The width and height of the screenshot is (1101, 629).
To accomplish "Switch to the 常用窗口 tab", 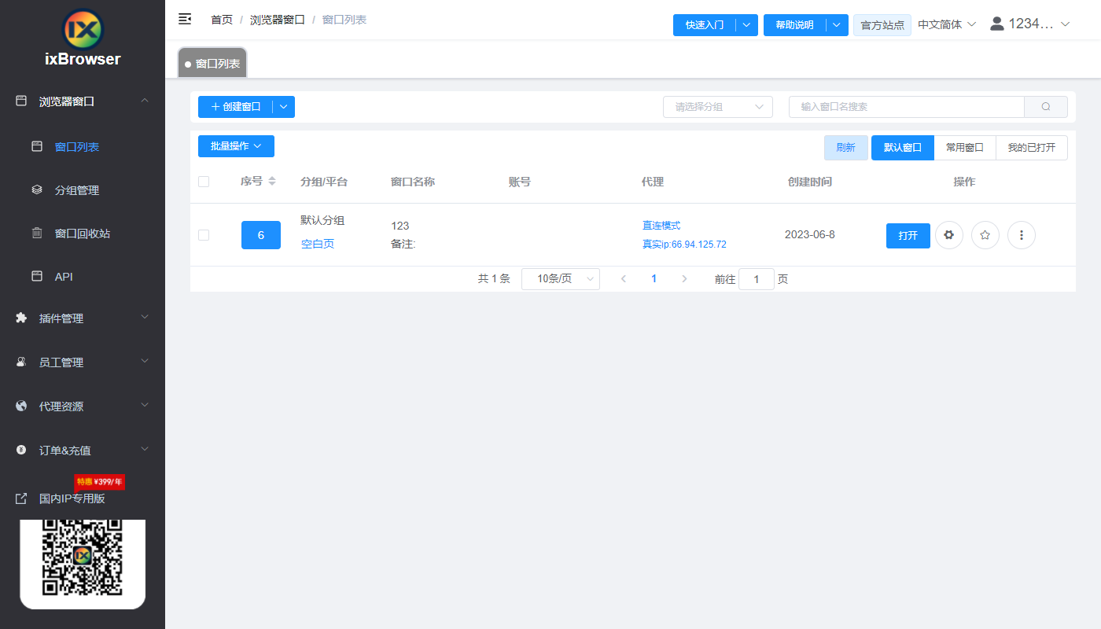I will pos(964,147).
